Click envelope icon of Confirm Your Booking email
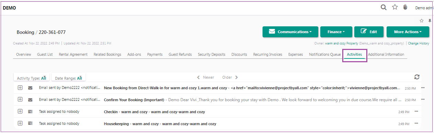Viewport: 434px width, 133px height. pyautogui.click(x=30, y=100)
